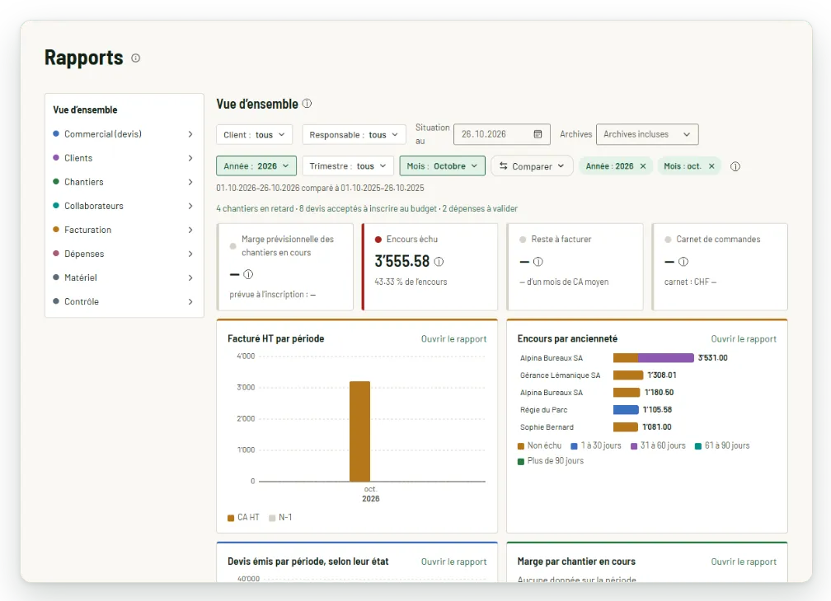Click info icon next to Encours échu amount
The image size is (831, 601).
[439, 261]
